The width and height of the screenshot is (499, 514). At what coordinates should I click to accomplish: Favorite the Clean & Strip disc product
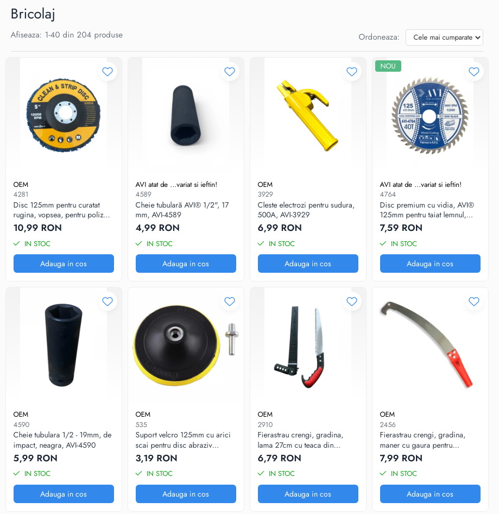click(x=108, y=72)
